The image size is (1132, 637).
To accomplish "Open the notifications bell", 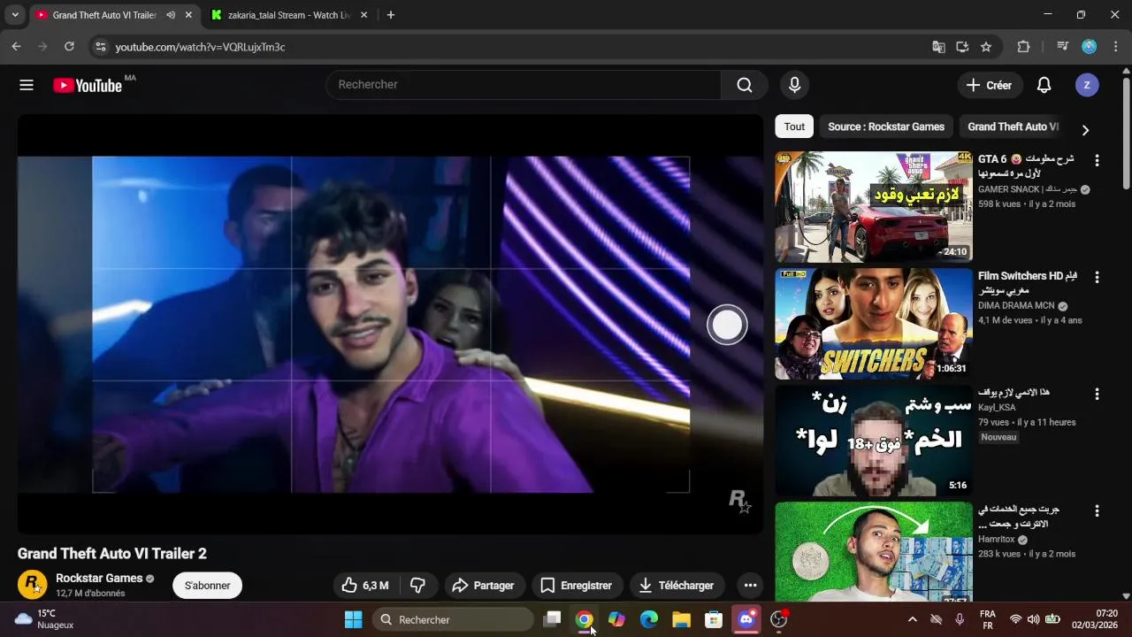I will click(1044, 85).
